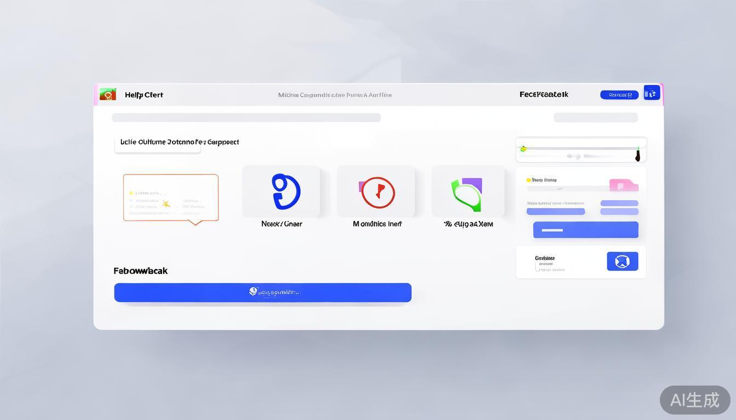Click the red-green app logo icon

coord(108,95)
